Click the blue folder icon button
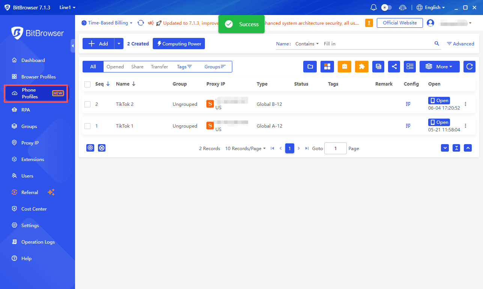Image resolution: width=483 pixels, height=289 pixels. pos(310,66)
